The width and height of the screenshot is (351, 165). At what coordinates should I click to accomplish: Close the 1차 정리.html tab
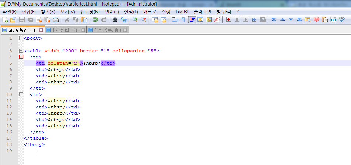[83, 30]
